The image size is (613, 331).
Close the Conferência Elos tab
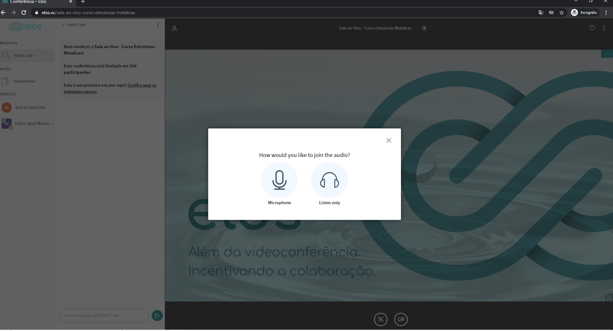(71, 2)
